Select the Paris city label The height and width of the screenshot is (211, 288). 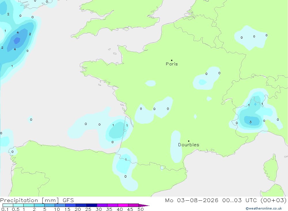(x=172, y=64)
